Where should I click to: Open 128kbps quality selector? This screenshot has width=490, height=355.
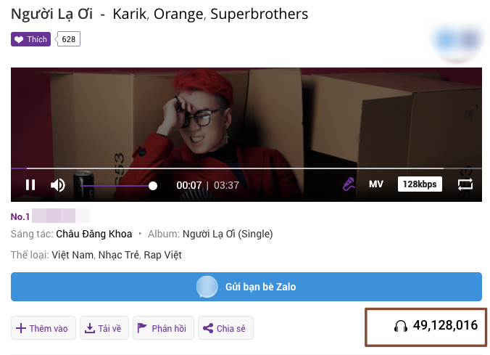click(x=420, y=184)
